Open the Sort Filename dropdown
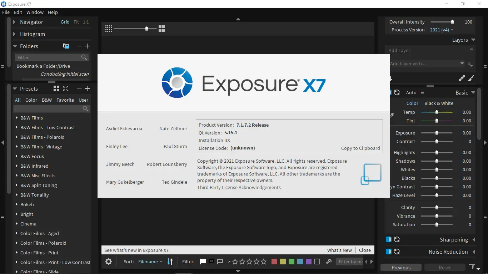The width and height of the screenshot is (488, 274). (150, 262)
